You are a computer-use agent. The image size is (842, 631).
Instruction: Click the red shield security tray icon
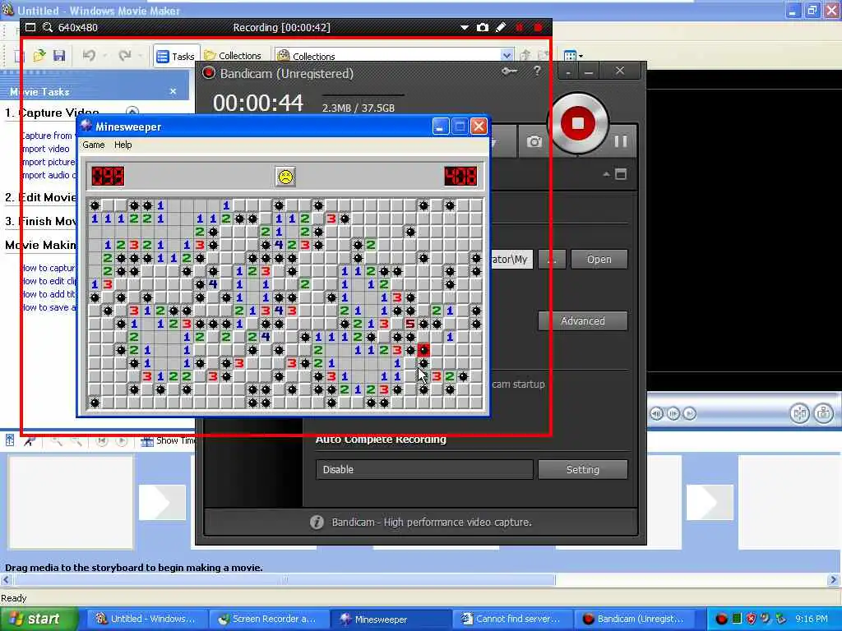(x=752, y=619)
